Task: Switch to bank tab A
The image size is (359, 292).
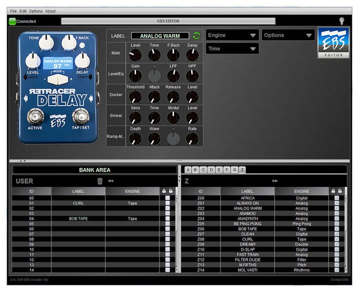Action: (188, 170)
